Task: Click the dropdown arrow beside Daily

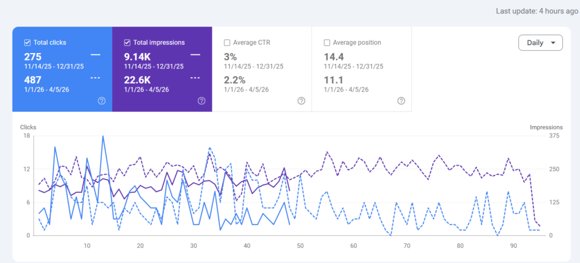Action: pos(553,43)
